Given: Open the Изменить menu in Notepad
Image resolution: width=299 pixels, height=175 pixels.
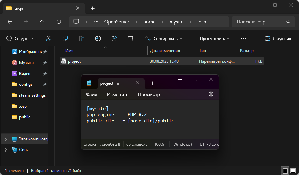Looking at the screenshot, I should [x=117, y=94].
